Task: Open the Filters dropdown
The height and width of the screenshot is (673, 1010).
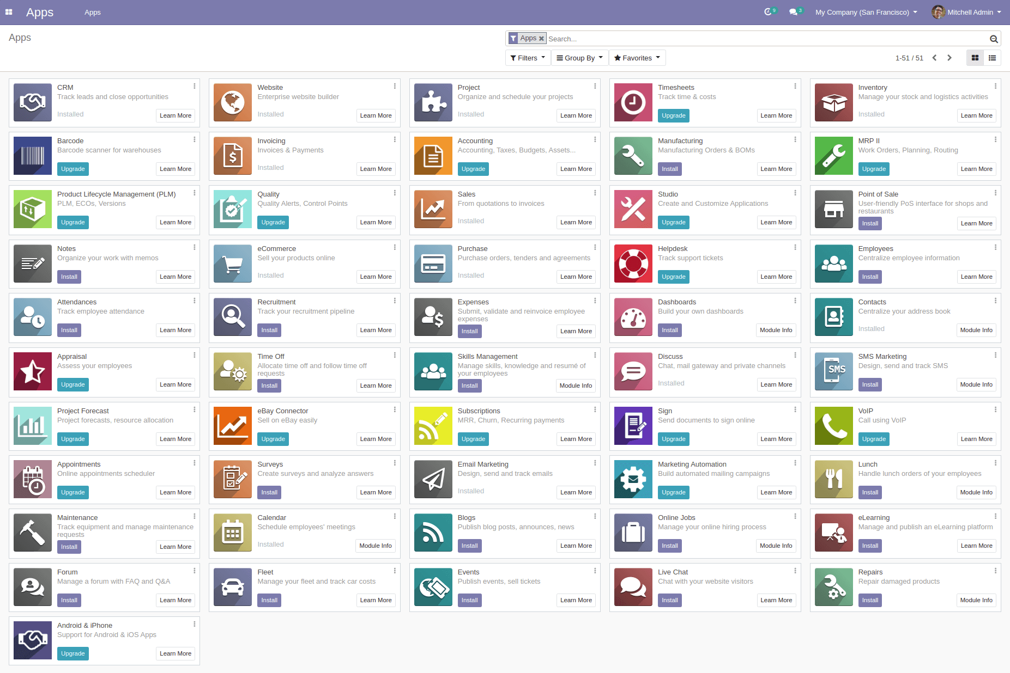Action: coord(528,58)
